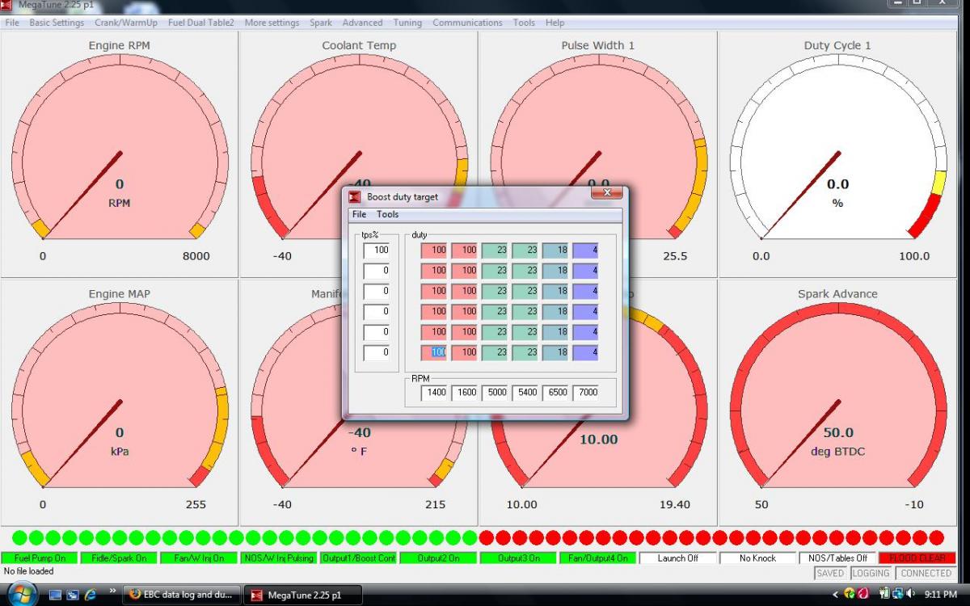Click the MegaTune title bar icon

[6, 6]
